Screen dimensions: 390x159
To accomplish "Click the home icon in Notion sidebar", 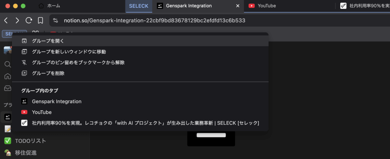I will coord(7,76).
